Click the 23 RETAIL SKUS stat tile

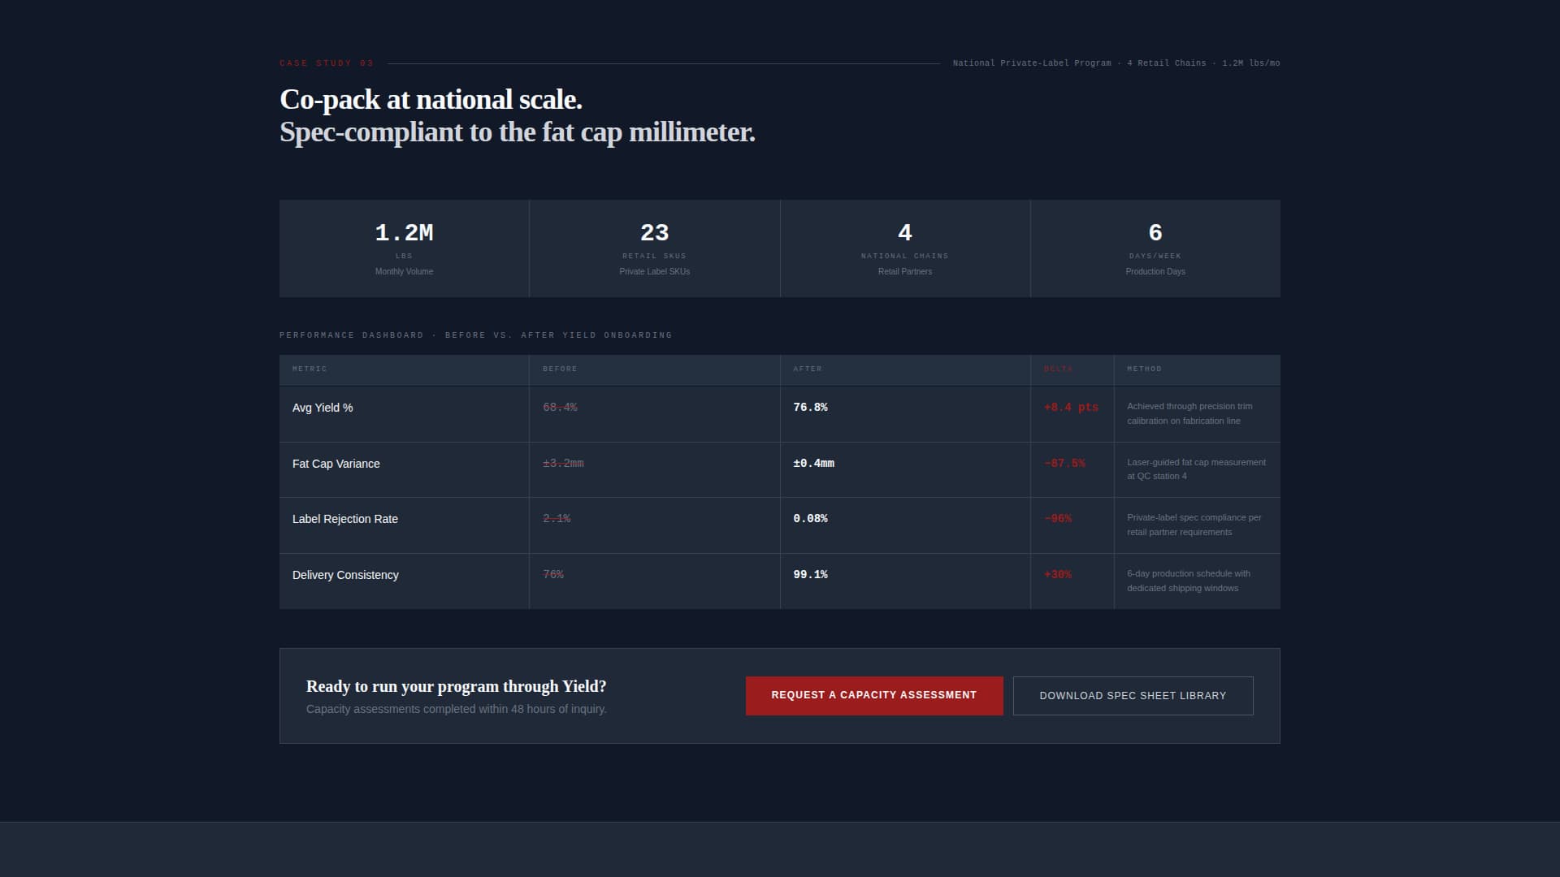pyautogui.click(x=654, y=248)
